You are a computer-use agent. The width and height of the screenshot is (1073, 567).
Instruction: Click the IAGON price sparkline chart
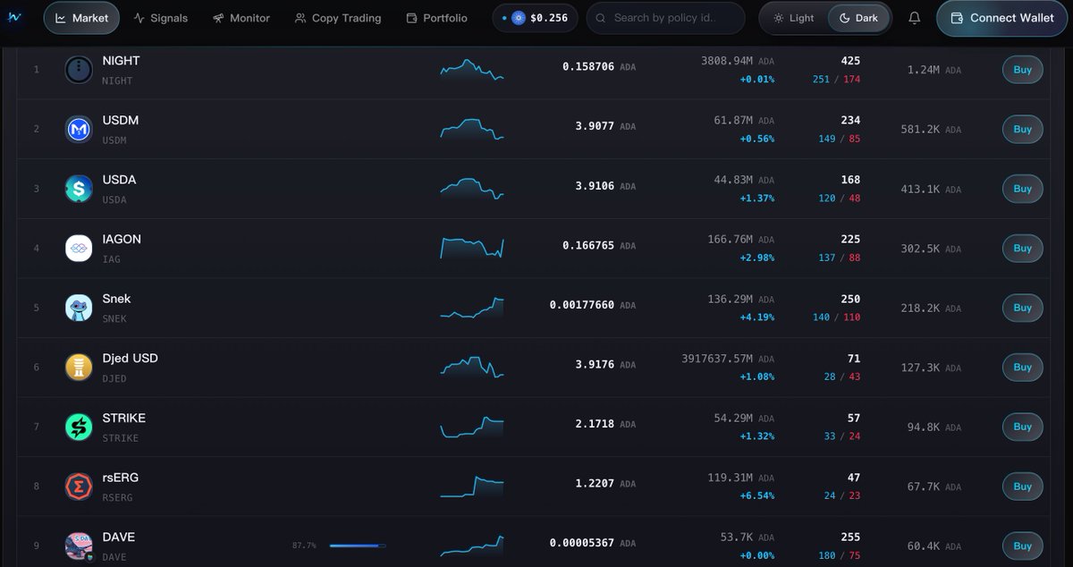click(472, 248)
